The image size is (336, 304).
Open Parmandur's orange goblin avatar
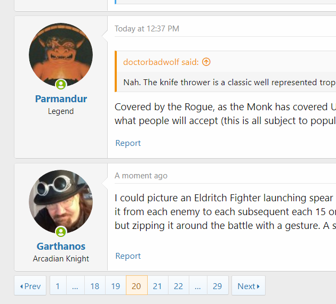[x=61, y=55]
